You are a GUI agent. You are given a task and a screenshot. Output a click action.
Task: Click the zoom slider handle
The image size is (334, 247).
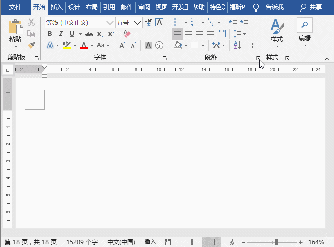(x=276, y=242)
